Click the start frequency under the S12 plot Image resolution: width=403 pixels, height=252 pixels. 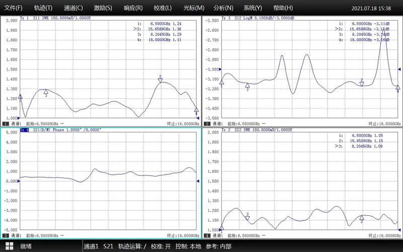244,124
